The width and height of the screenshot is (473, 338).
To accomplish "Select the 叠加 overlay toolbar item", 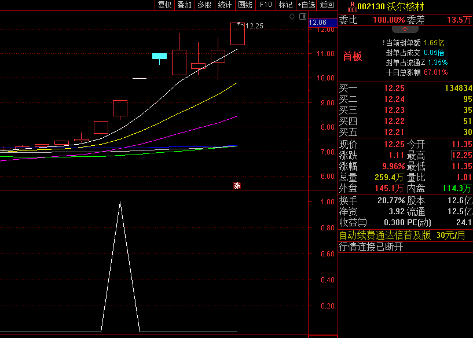I will [x=185, y=5].
